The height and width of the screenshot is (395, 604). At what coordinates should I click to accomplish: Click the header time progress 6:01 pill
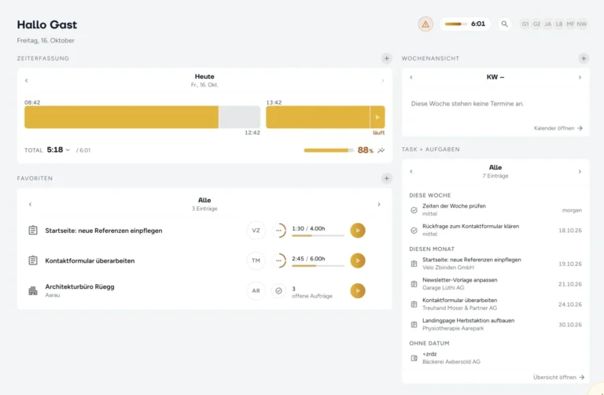point(465,24)
